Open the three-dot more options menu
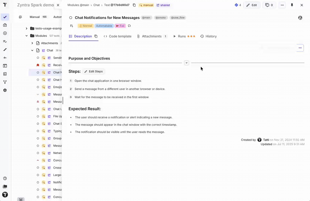Screen dimensions: 310x201 pyautogui.click(x=282, y=5)
